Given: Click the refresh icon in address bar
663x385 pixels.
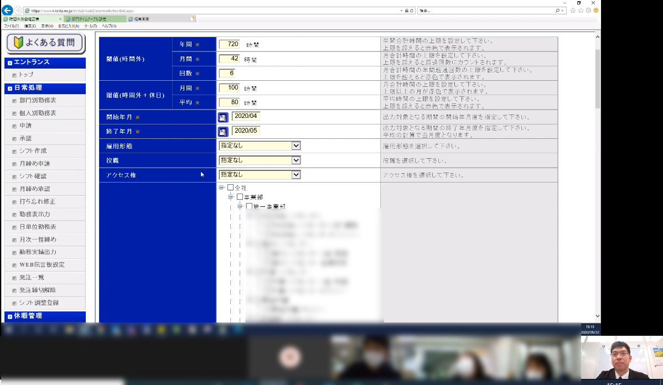Looking at the screenshot, I should (412, 11).
